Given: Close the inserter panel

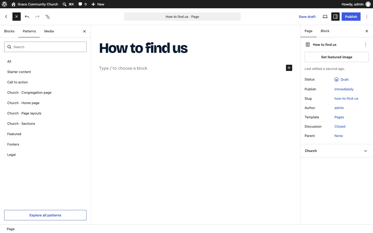Looking at the screenshot, I should point(84,31).
